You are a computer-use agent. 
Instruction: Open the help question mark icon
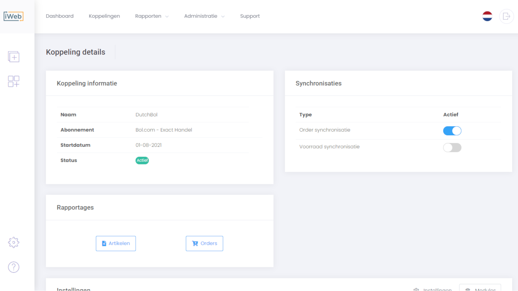[x=14, y=267]
